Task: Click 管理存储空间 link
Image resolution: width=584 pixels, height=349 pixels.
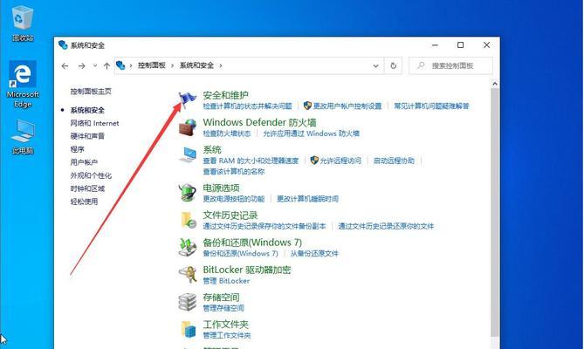Action: (223, 308)
